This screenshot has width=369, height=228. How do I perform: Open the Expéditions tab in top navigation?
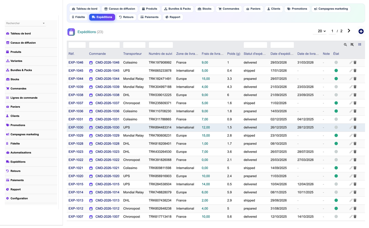tap(102, 17)
